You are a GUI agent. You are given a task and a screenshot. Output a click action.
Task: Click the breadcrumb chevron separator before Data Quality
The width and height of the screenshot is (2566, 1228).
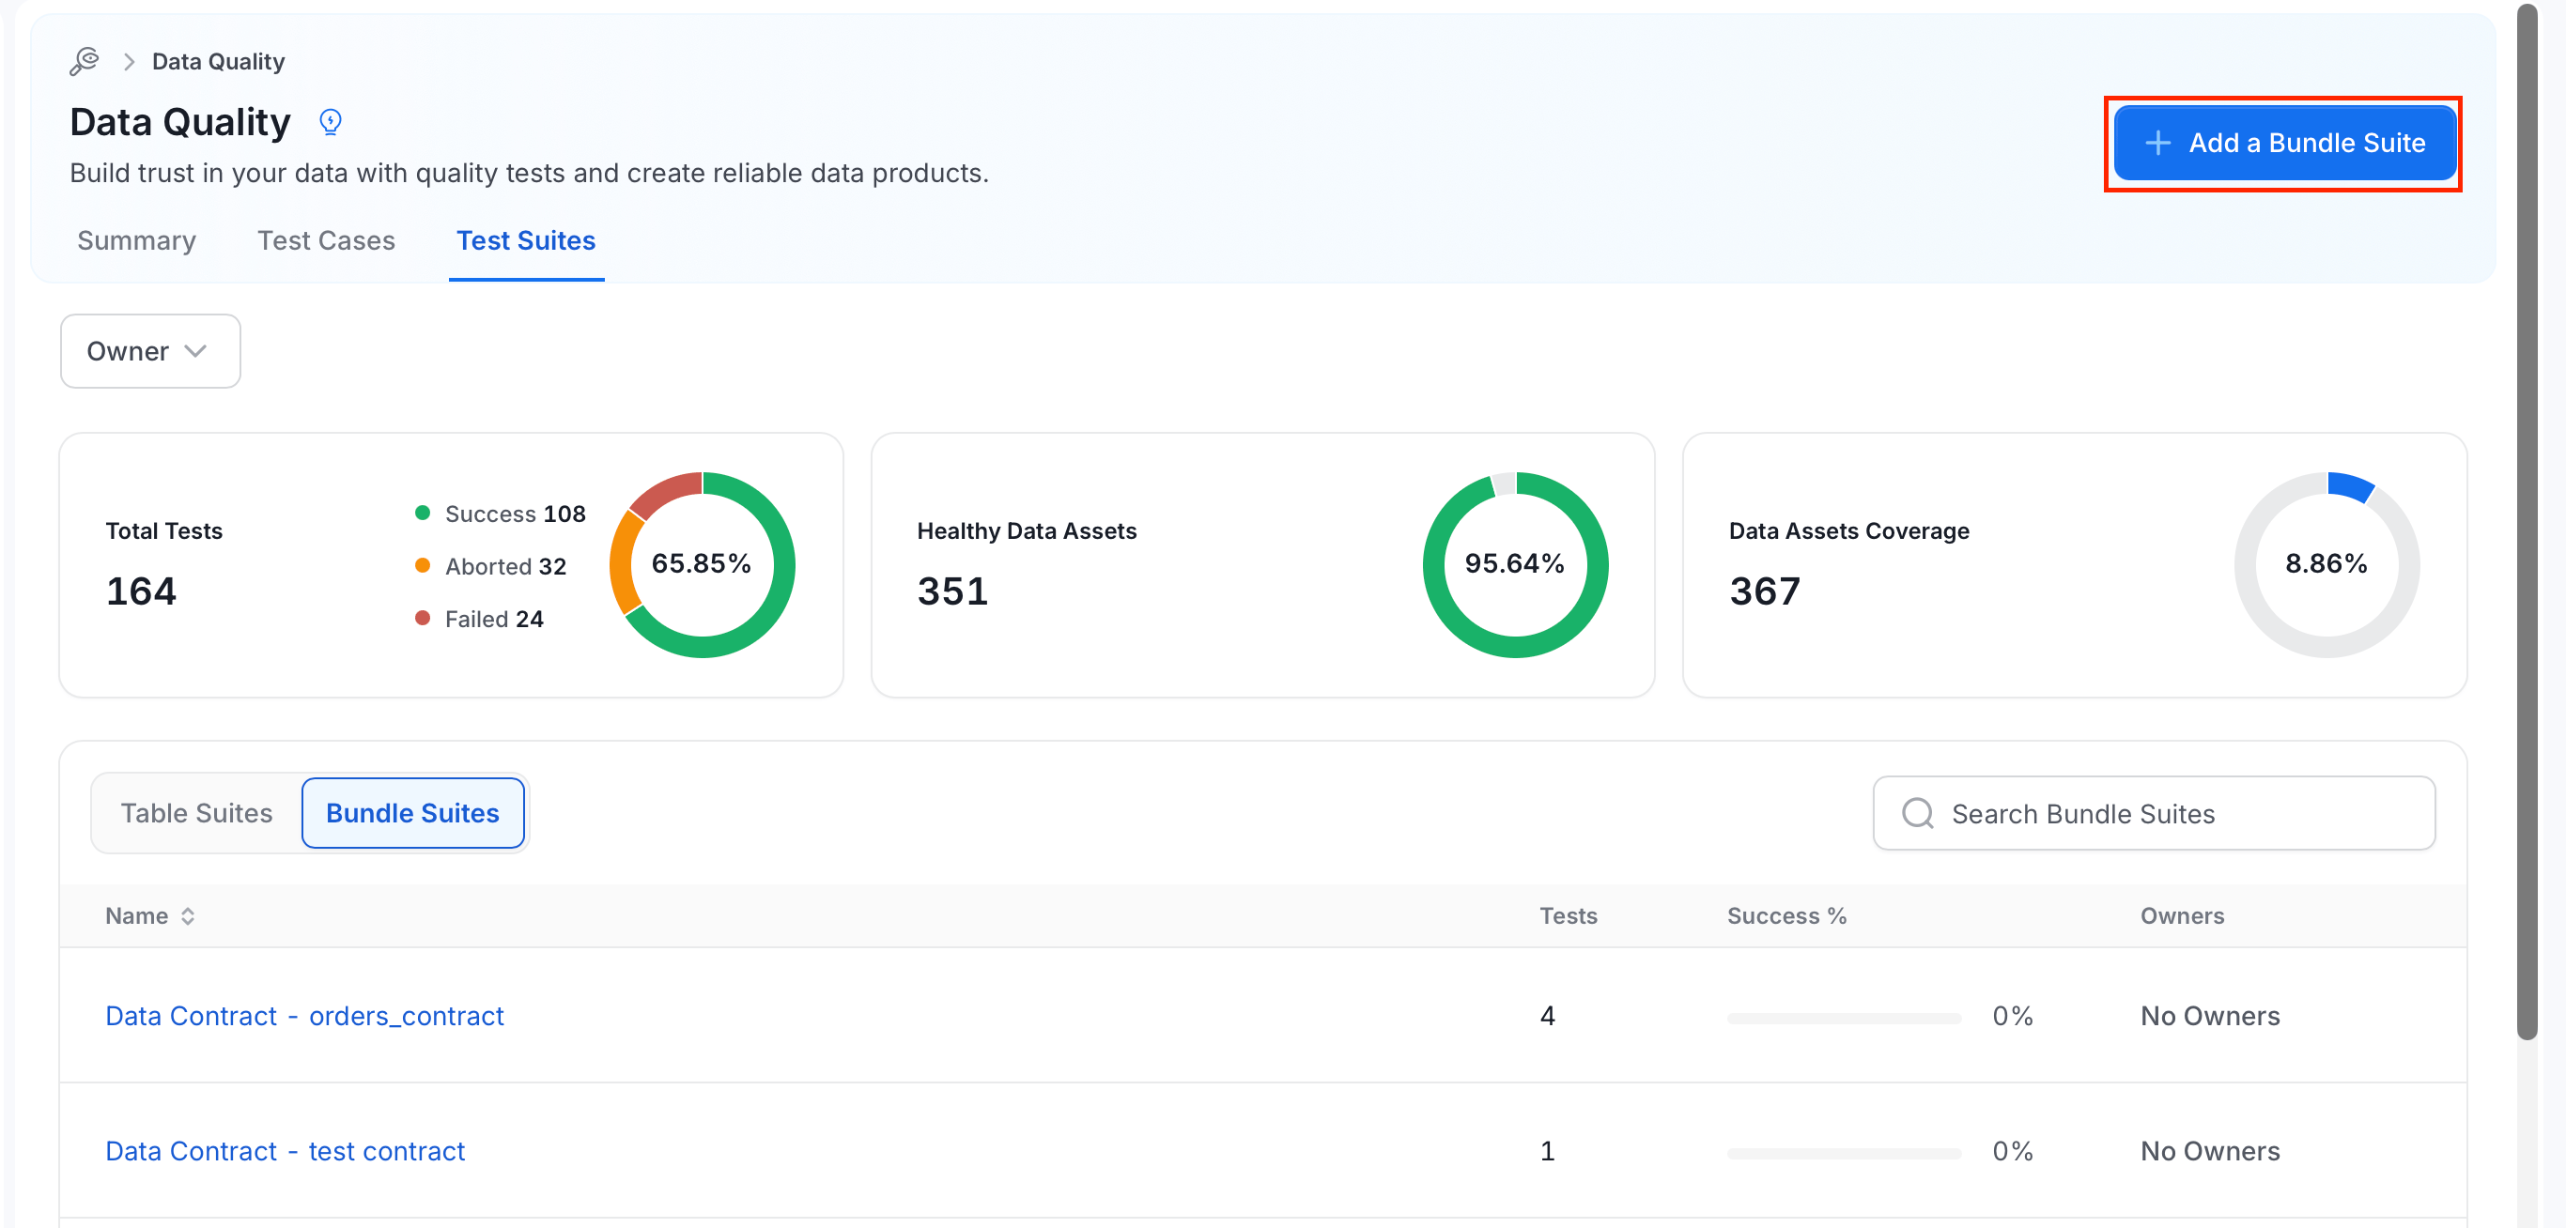coord(129,62)
